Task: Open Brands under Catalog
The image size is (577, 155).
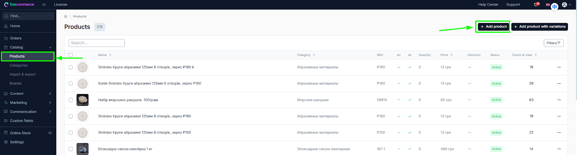Action: pos(16,83)
